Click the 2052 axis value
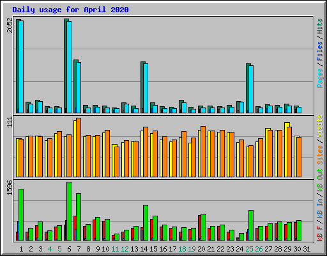The height and width of the screenshot is (256, 327). point(10,25)
